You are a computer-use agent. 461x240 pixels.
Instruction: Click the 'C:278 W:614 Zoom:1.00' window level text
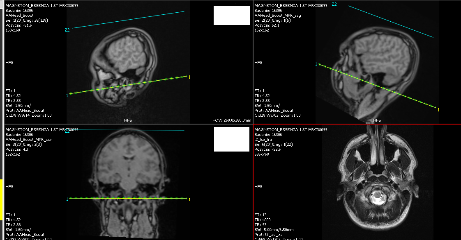coord(28,115)
